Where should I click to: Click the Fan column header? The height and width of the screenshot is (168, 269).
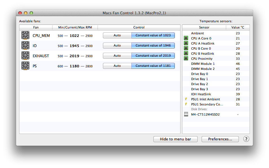36,27
